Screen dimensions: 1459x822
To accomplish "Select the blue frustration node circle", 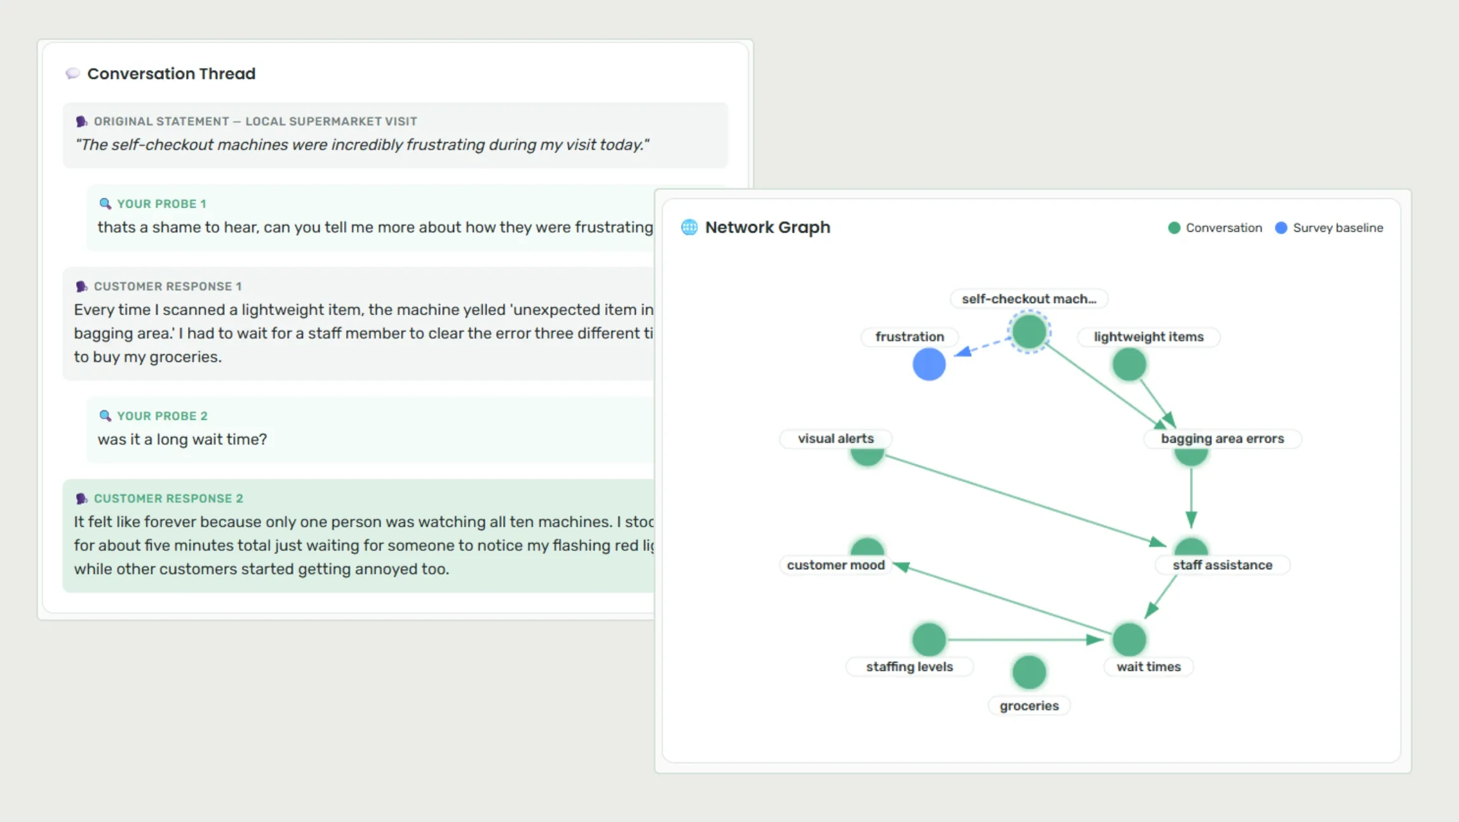I will 929,365.
